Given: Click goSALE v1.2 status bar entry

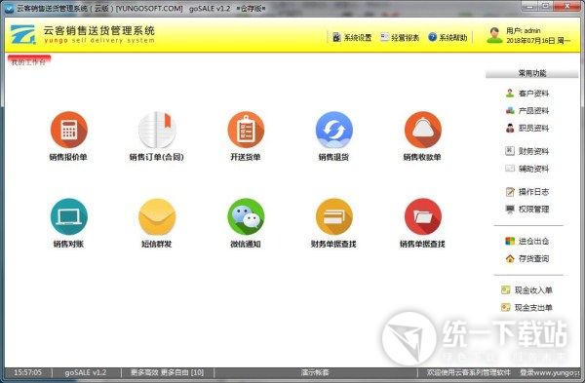Looking at the screenshot, I should point(86,372).
